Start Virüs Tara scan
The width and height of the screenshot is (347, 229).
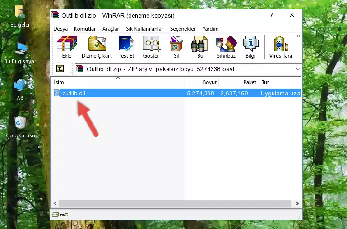tap(281, 47)
